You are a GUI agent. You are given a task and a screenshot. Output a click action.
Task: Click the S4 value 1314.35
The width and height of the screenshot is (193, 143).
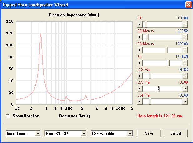coord(182,57)
